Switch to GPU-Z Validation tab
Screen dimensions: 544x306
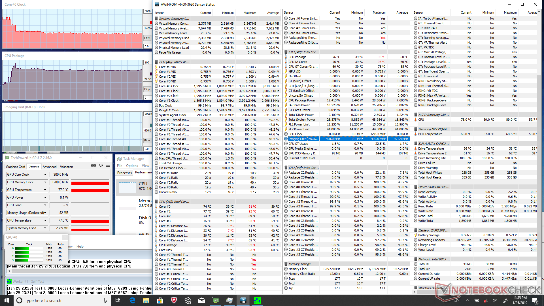(67, 167)
